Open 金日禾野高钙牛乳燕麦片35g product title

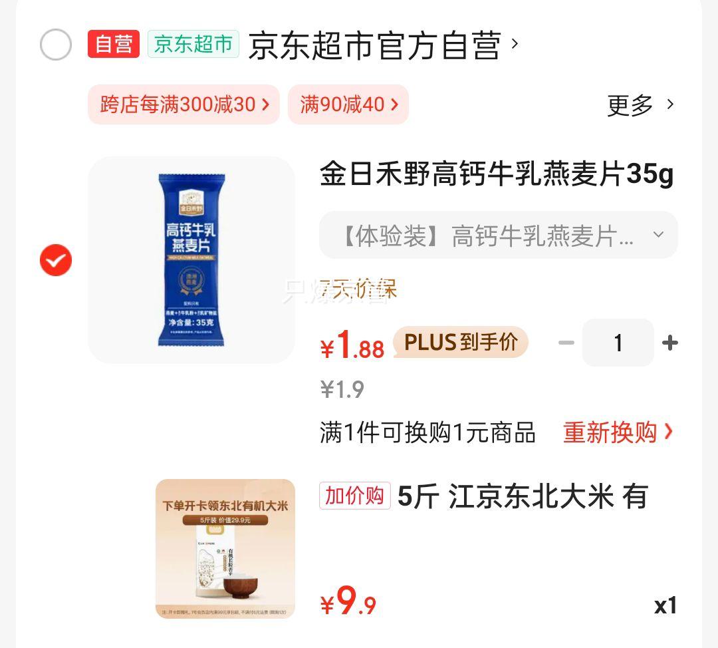(x=497, y=174)
